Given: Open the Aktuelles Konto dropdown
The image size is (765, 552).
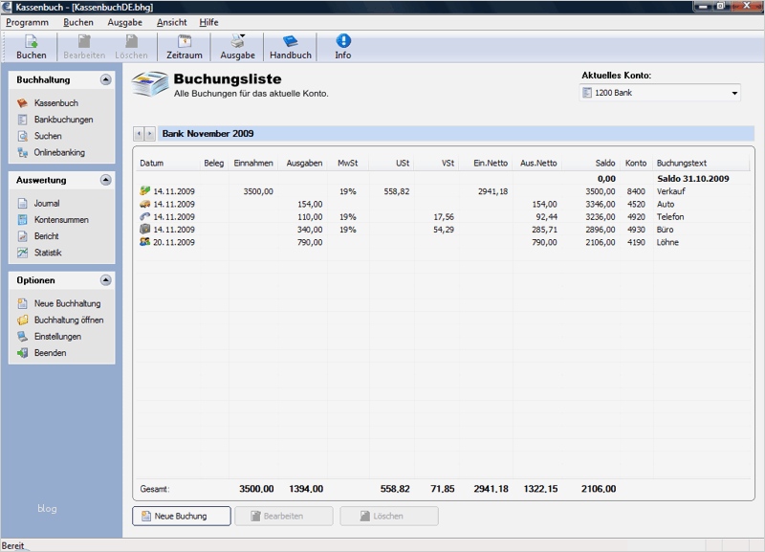Looking at the screenshot, I should 660,93.
